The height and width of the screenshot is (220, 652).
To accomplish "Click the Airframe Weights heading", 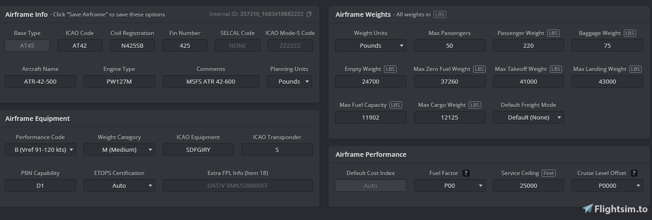I will pyautogui.click(x=363, y=15).
